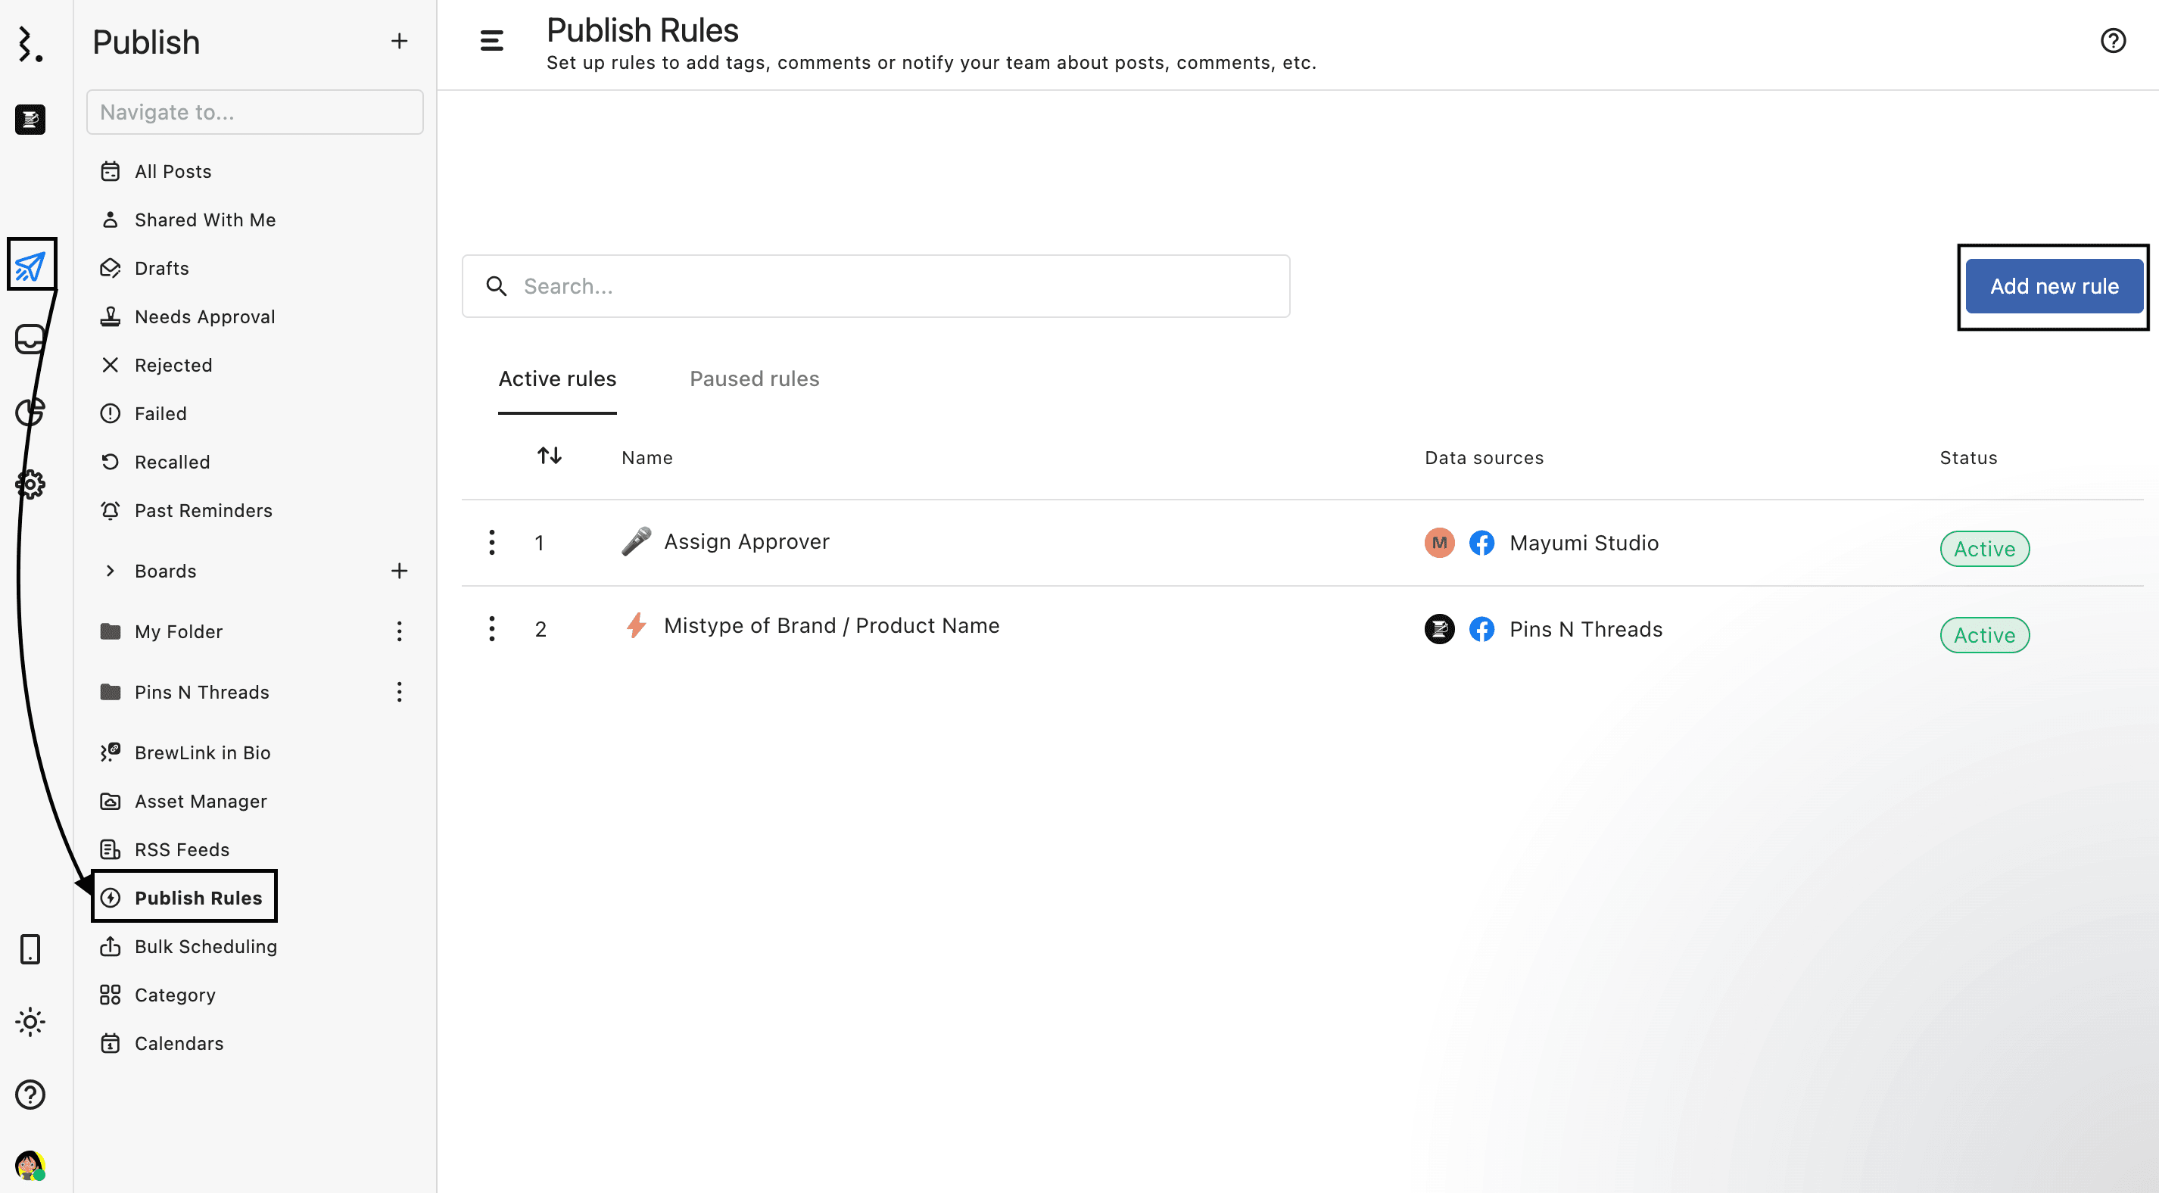Open the Inbox icon in left rail
2159x1193 pixels.
(x=30, y=338)
